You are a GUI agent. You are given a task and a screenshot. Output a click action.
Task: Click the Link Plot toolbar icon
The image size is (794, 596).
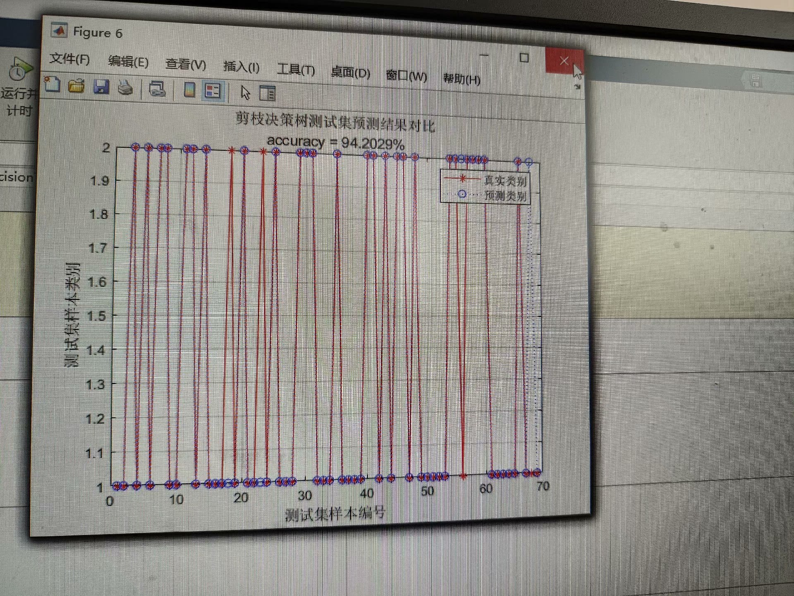click(x=158, y=89)
